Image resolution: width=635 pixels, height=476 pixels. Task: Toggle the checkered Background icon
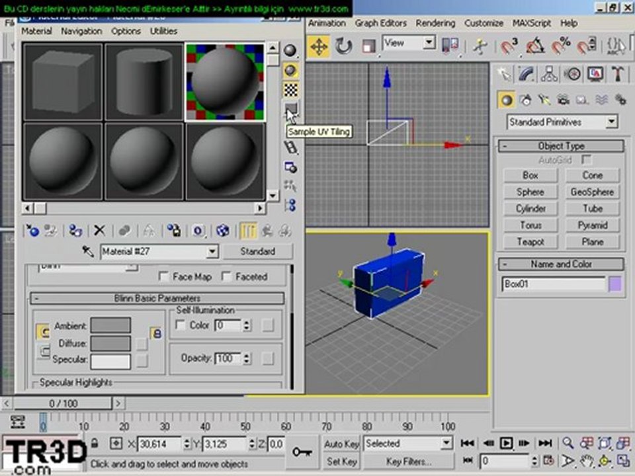pos(290,90)
